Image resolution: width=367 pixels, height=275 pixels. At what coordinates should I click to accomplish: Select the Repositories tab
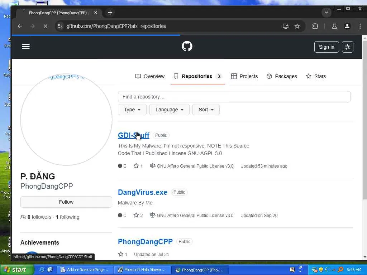click(198, 76)
